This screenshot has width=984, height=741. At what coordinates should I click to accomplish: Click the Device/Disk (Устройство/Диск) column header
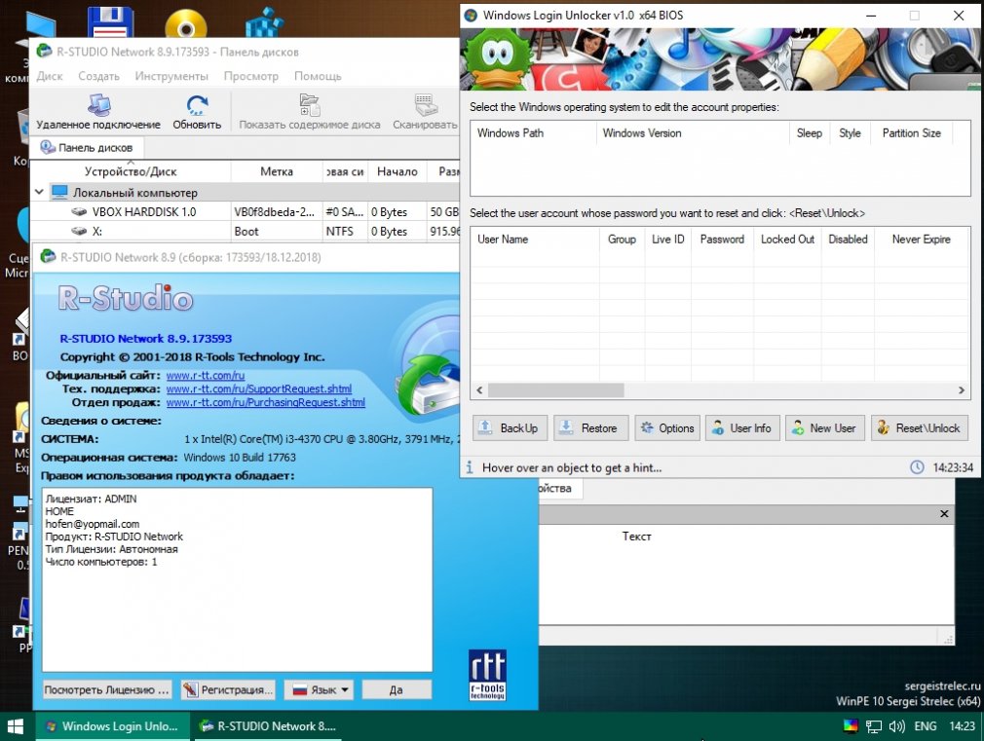pyautogui.click(x=131, y=171)
